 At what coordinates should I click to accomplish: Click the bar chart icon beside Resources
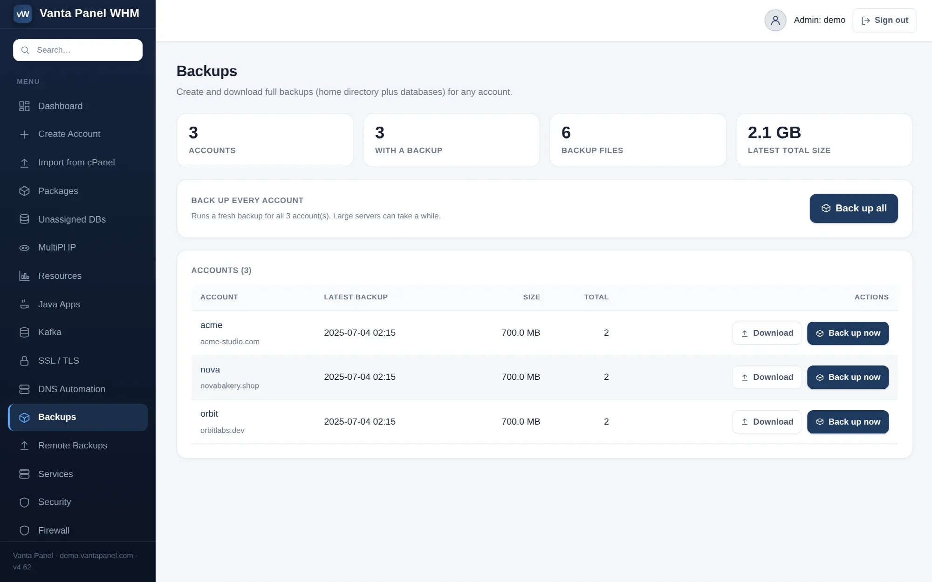[24, 276]
